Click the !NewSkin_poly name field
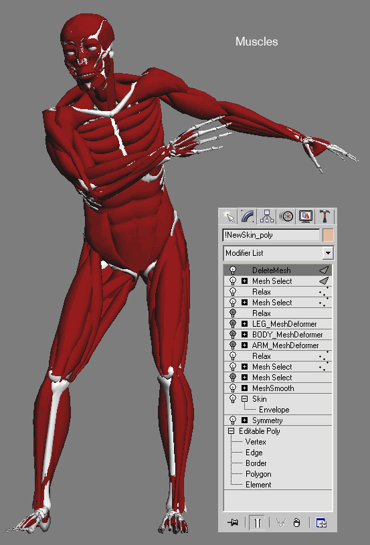This screenshot has width=370, height=545. pyautogui.click(x=270, y=235)
